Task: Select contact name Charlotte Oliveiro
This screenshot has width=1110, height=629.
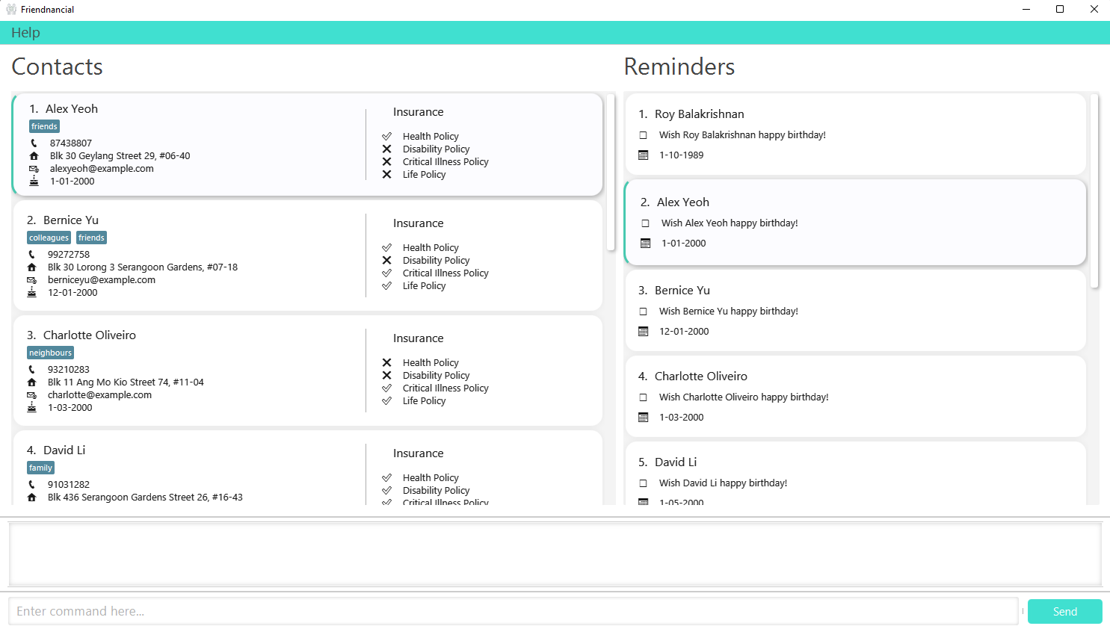Action: [90, 335]
